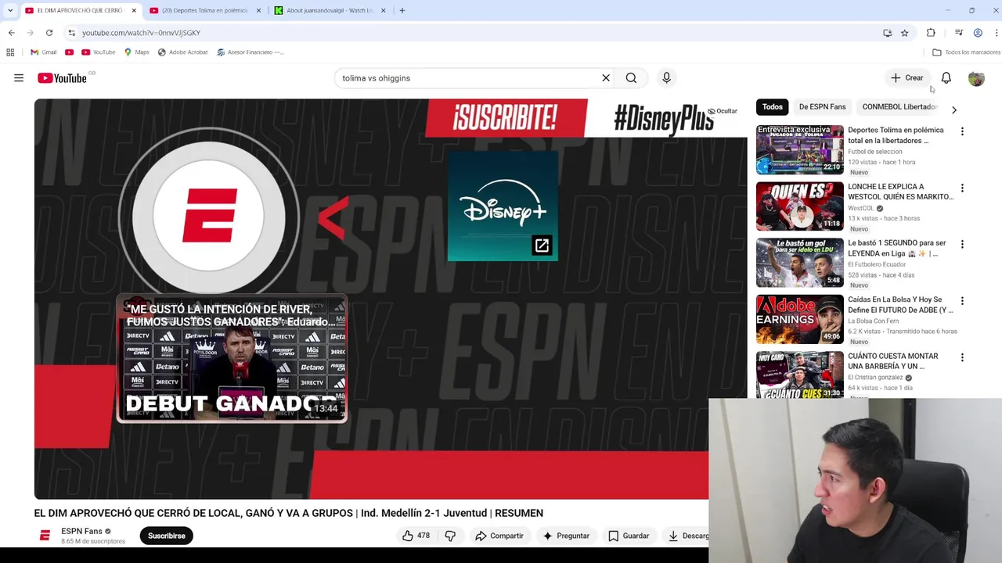Open the browser media control icon
The image size is (1002, 563).
coord(959,33)
